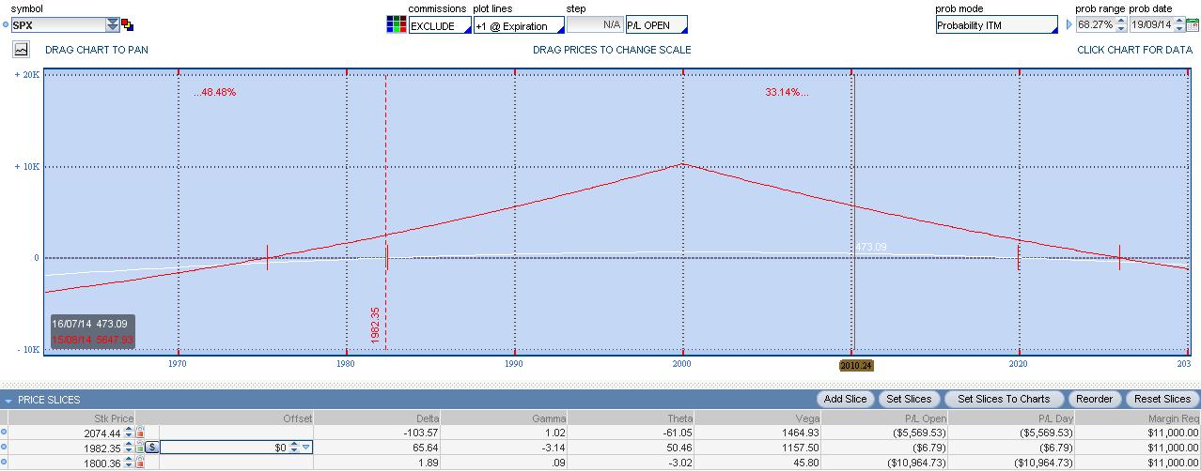This screenshot has width=1201, height=471.
Task: Toggle the lock icon on the 1982.35 row
Action: pos(140,448)
